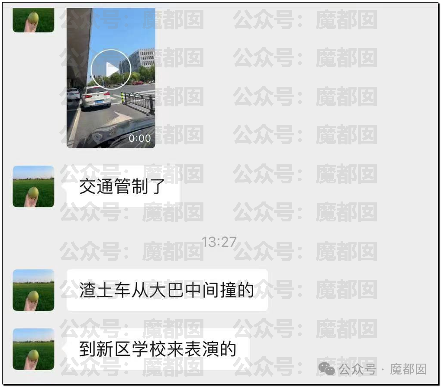Select the "到新区学校来表演的" message bubble

coord(158,349)
